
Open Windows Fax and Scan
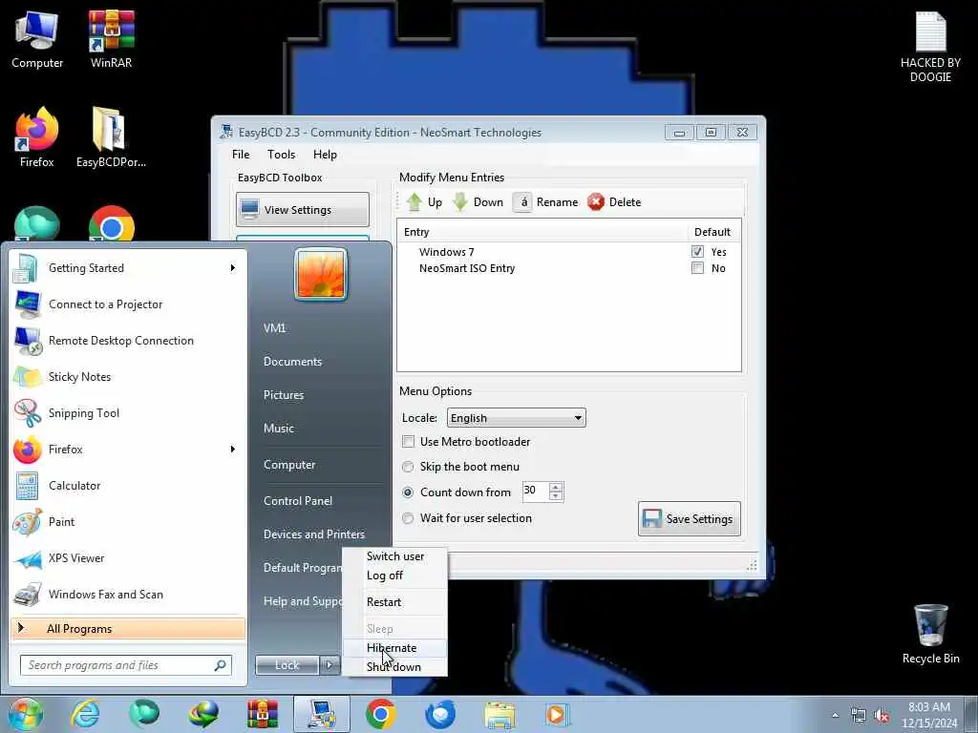128,594
